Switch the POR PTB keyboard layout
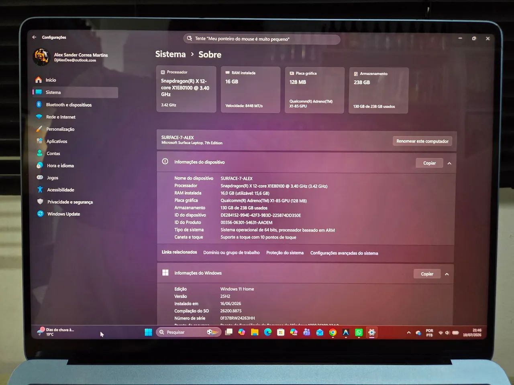This screenshot has width=514, height=385. [x=429, y=333]
